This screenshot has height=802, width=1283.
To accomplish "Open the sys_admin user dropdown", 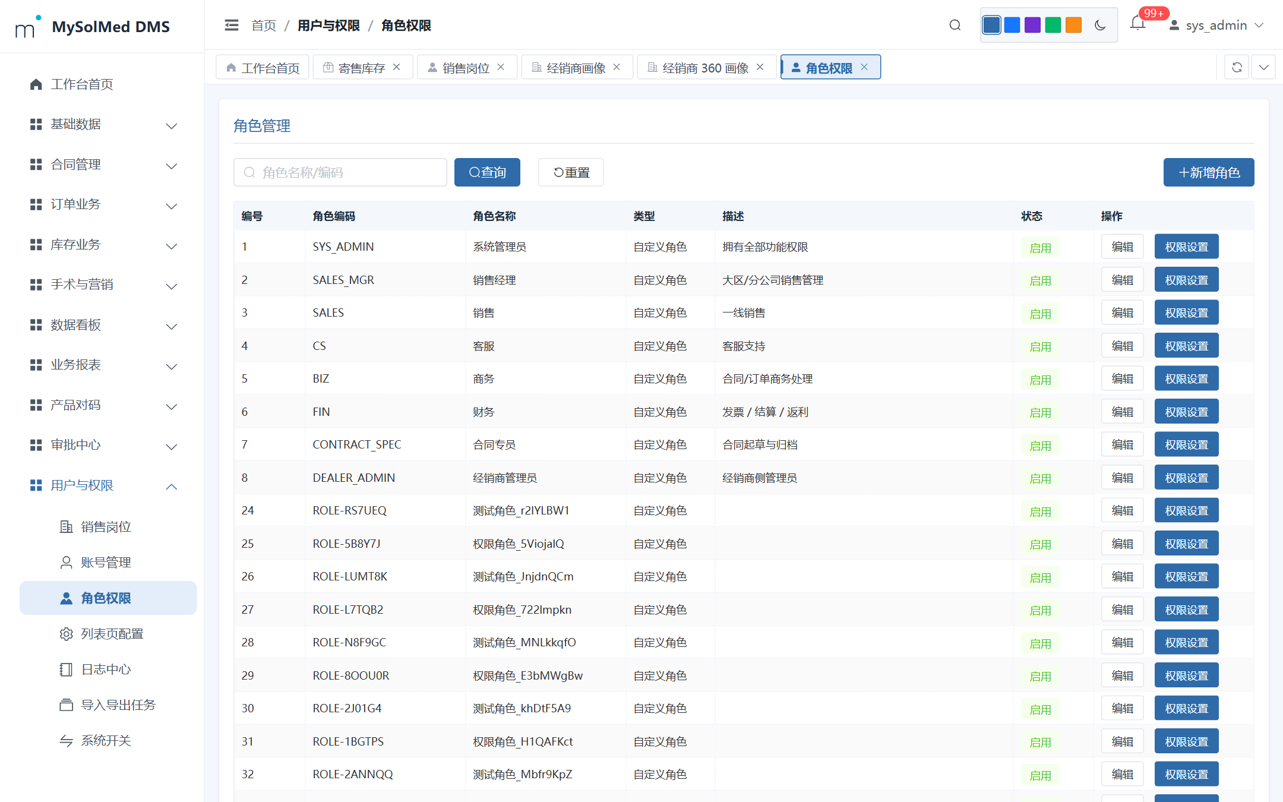I will pos(1216,25).
